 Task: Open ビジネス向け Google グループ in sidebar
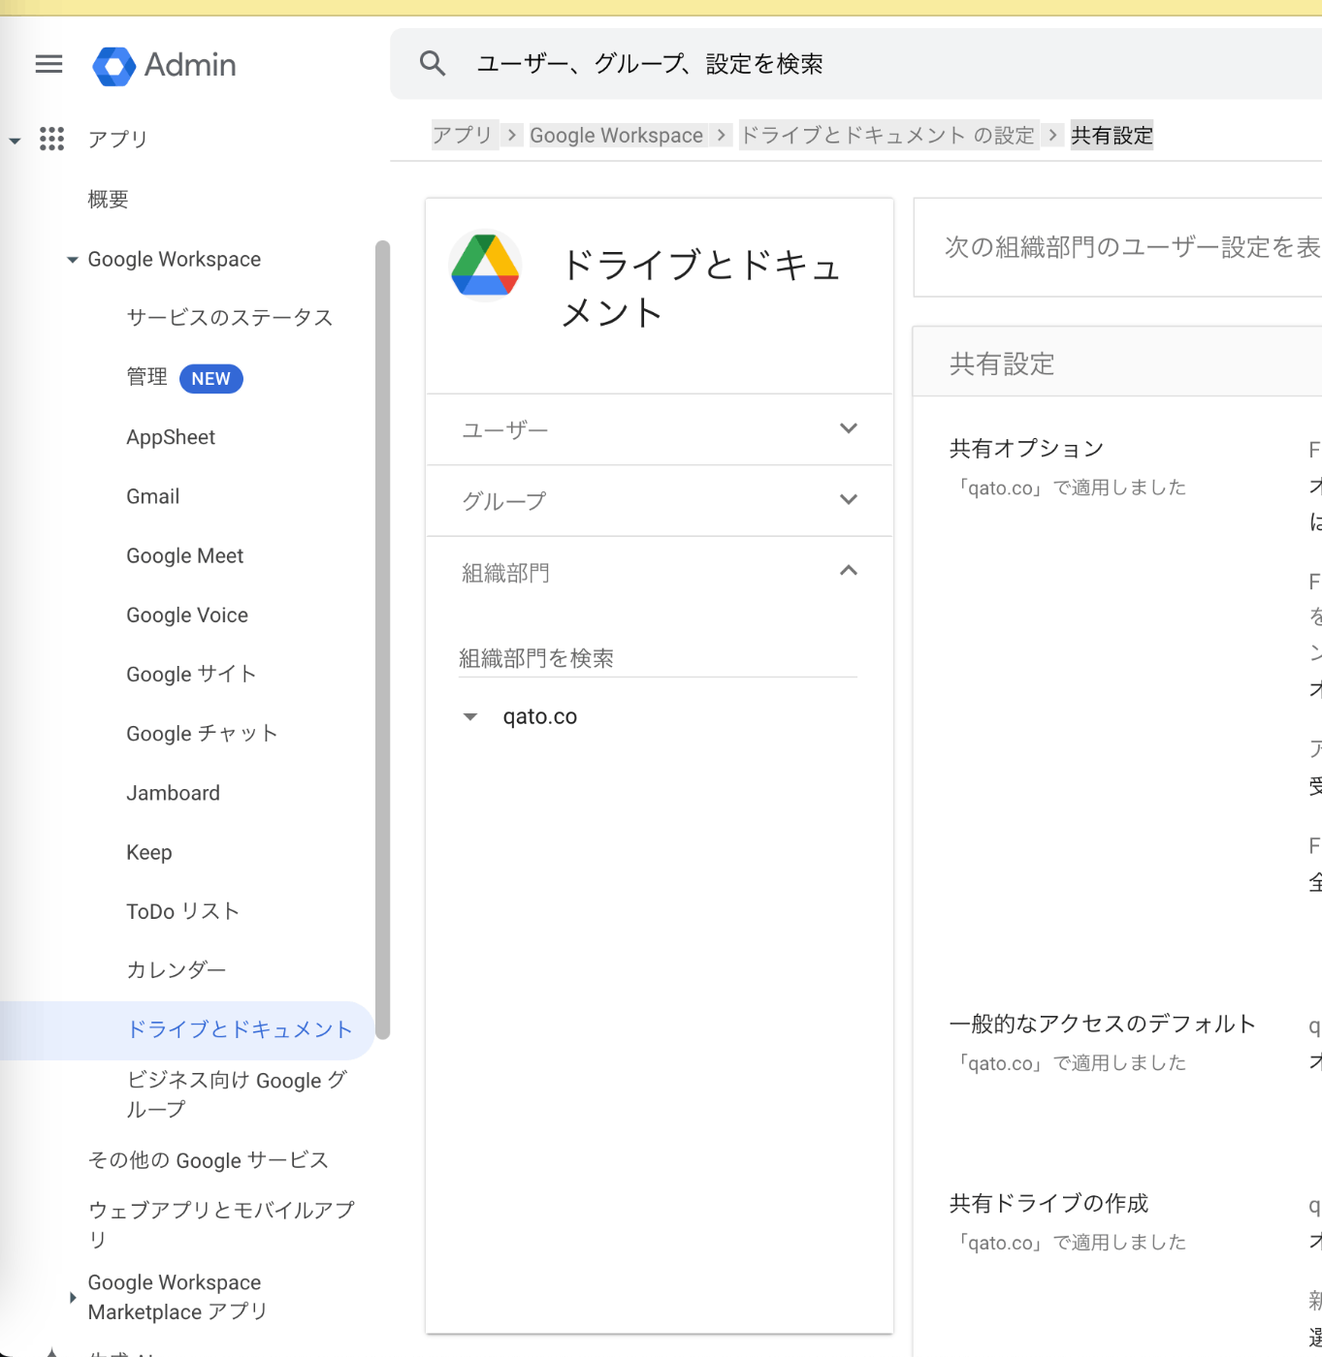tap(237, 1094)
